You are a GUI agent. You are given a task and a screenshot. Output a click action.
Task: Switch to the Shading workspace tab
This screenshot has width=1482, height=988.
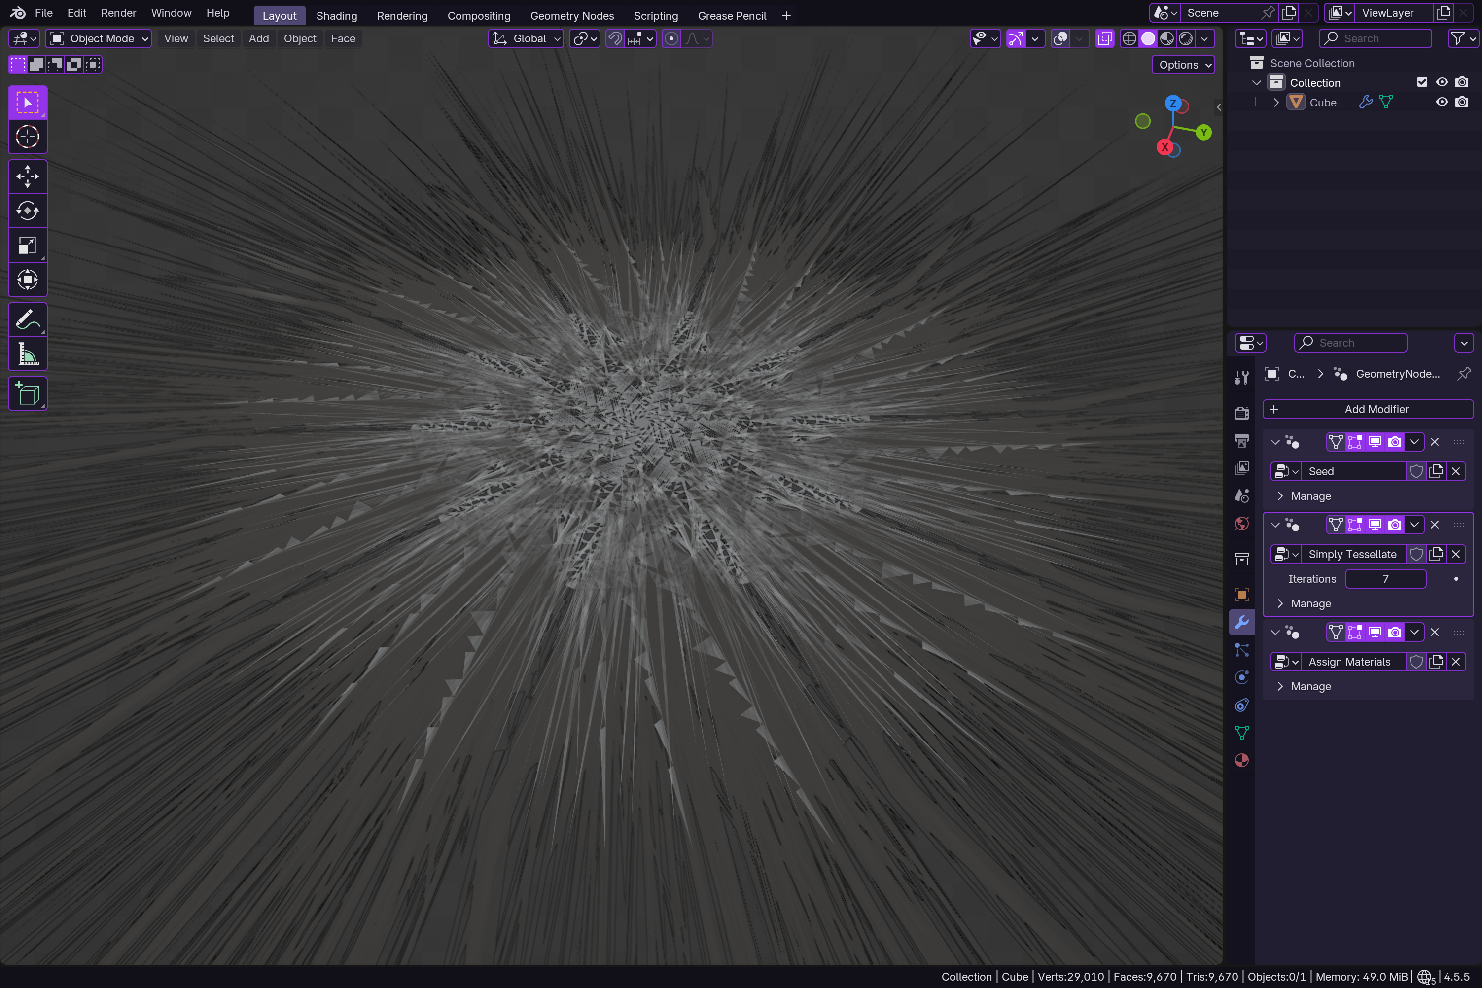(x=336, y=16)
